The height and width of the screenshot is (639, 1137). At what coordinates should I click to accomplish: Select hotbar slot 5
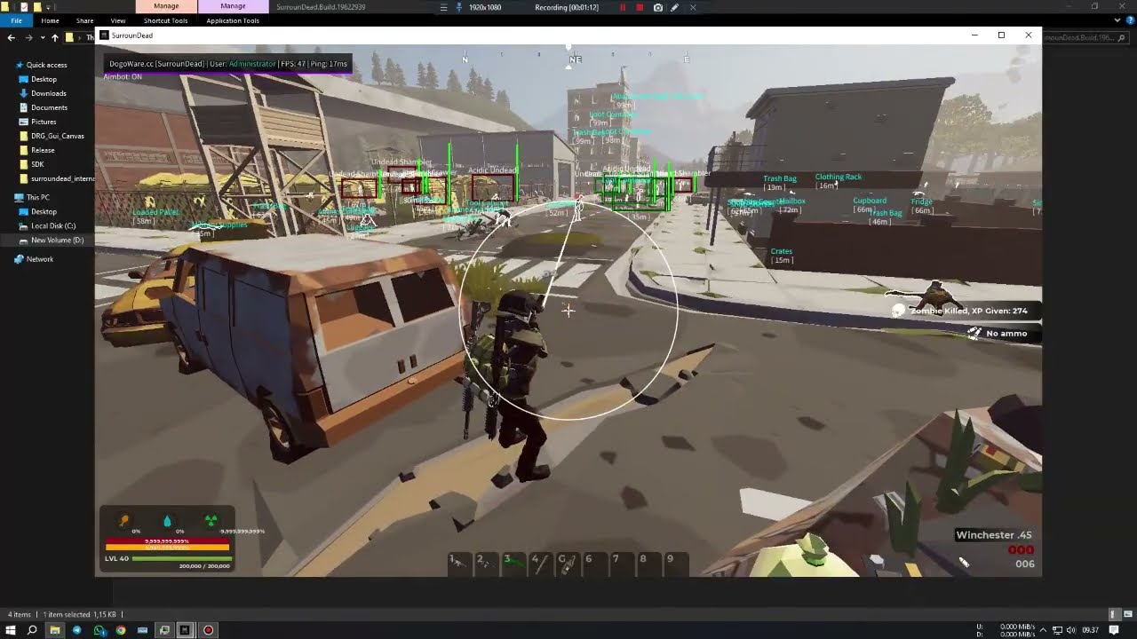pos(567,564)
